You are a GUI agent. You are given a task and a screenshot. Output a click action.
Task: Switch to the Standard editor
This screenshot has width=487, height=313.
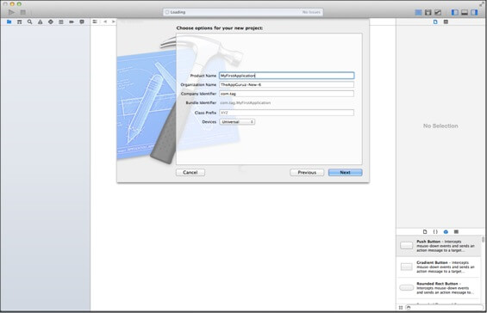click(418, 12)
